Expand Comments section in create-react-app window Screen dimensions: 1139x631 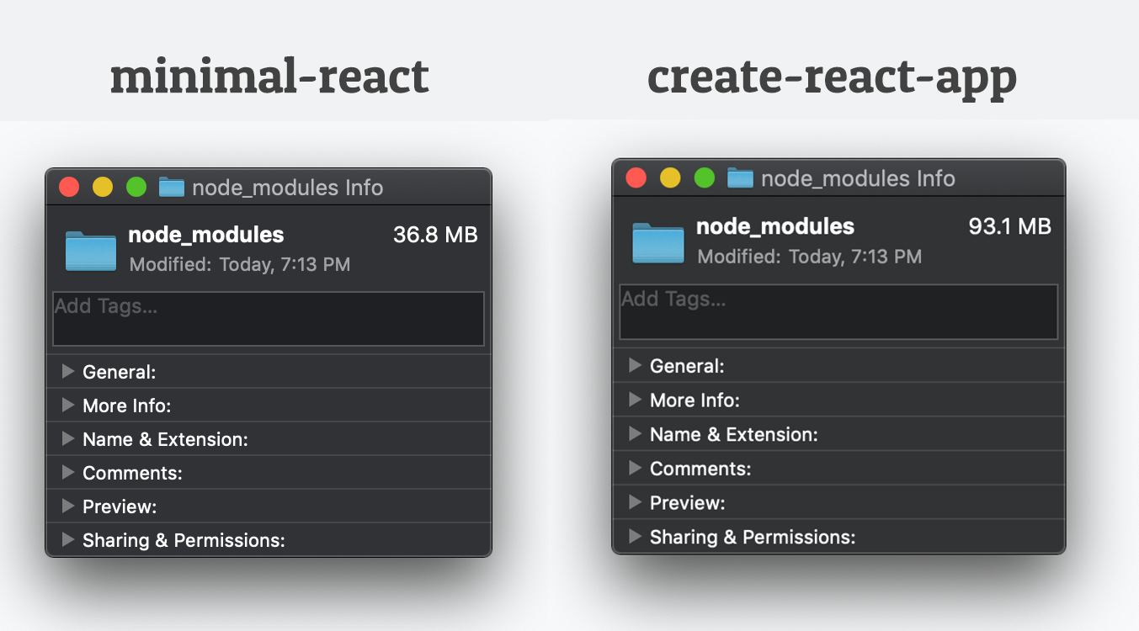point(636,469)
